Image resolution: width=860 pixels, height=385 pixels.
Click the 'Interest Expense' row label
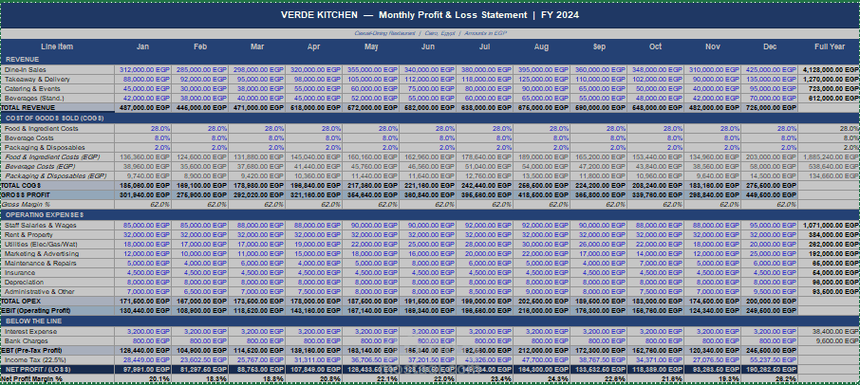pyautogui.click(x=58, y=331)
